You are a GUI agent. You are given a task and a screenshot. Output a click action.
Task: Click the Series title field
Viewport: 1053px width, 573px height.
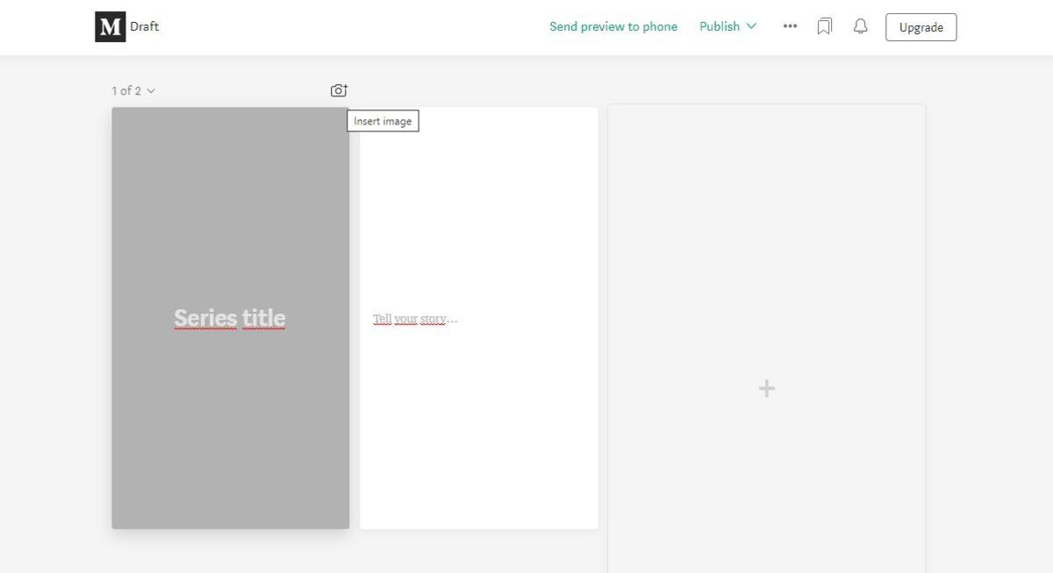point(229,317)
